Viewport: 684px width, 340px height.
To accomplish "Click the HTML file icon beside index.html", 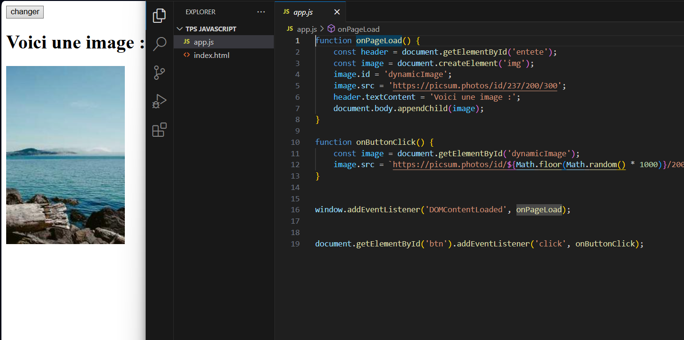I will click(x=187, y=55).
